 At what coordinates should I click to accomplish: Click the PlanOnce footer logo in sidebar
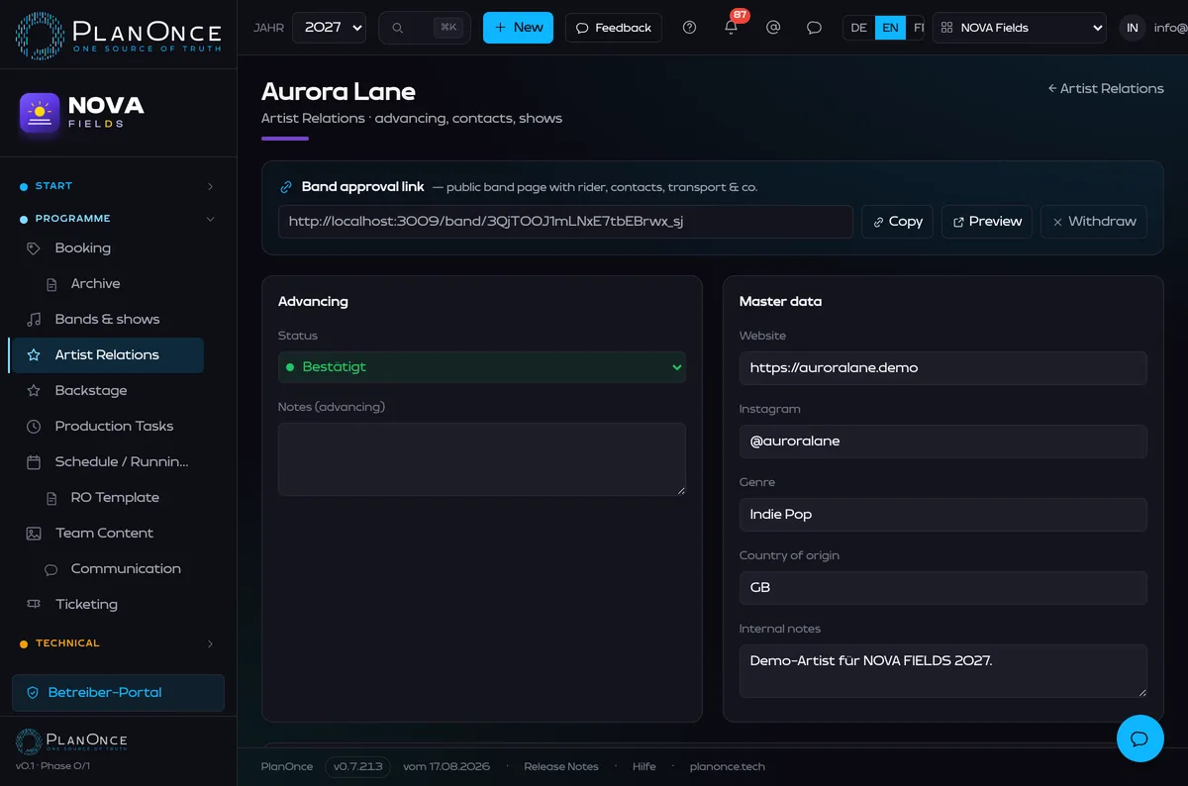pos(71,740)
